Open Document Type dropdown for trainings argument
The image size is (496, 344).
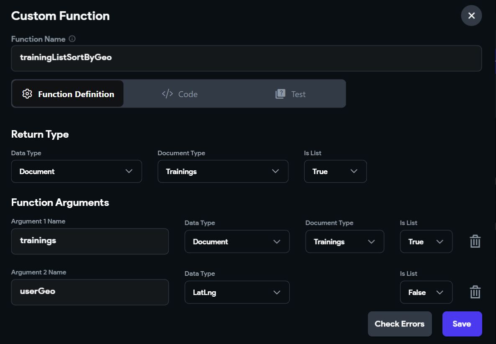click(x=345, y=241)
